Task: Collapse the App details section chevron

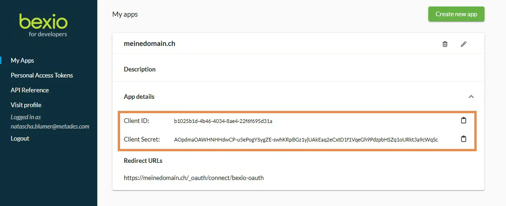Action: click(x=471, y=97)
